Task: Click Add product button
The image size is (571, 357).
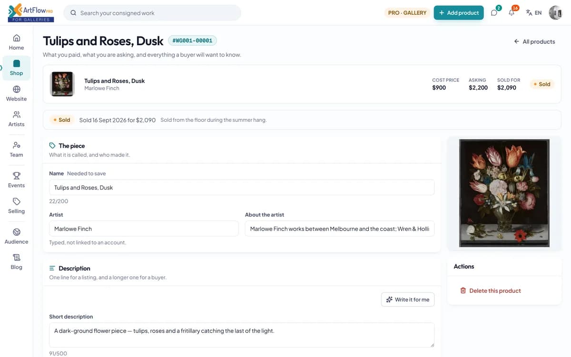Action: tap(459, 13)
